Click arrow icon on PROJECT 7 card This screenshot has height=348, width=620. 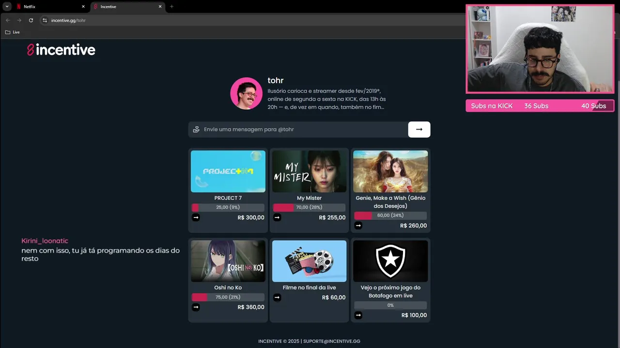tap(196, 217)
